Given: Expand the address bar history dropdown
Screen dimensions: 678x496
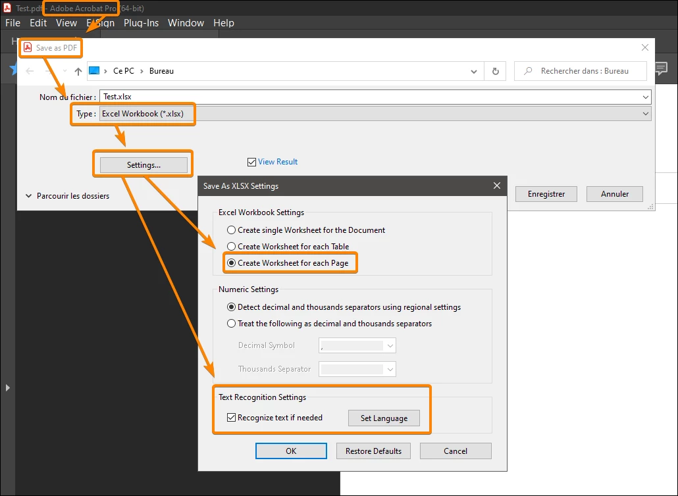Looking at the screenshot, I should click(x=474, y=71).
